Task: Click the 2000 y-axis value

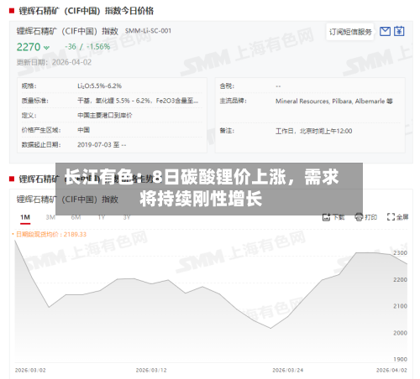Action: pyautogui.click(x=400, y=333)
